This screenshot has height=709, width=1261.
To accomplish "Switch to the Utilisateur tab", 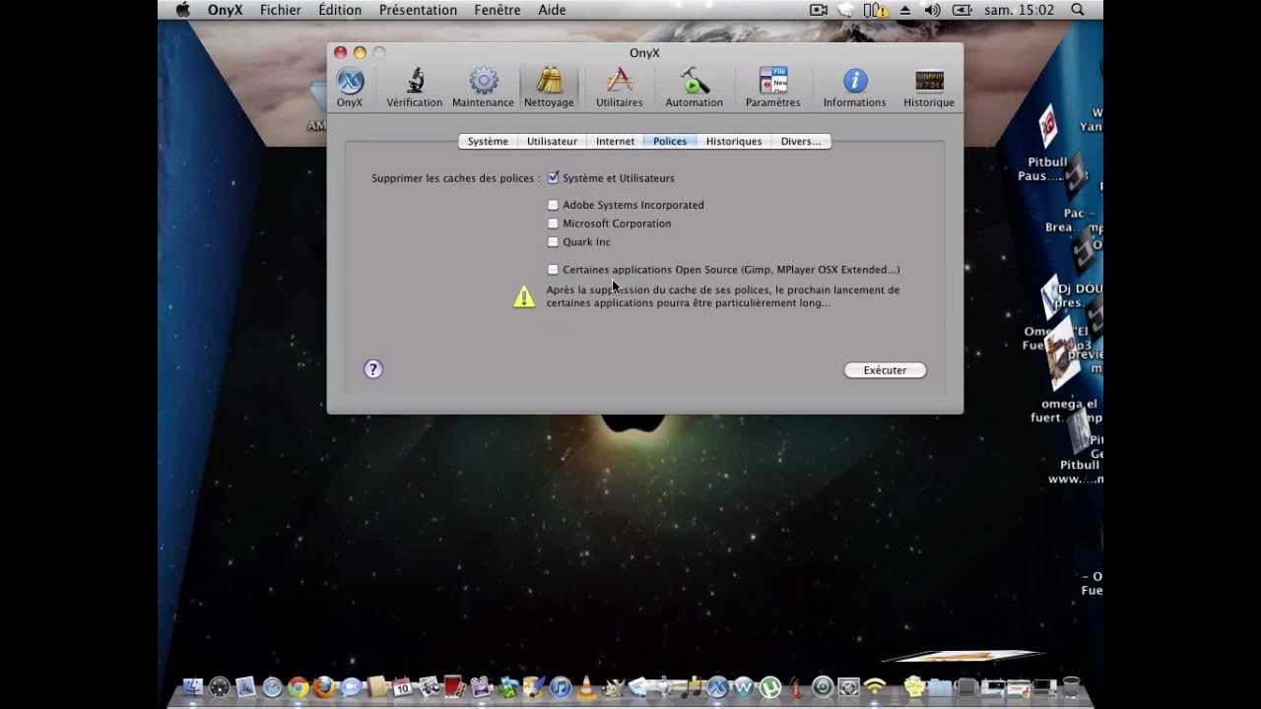I will 552,142.
